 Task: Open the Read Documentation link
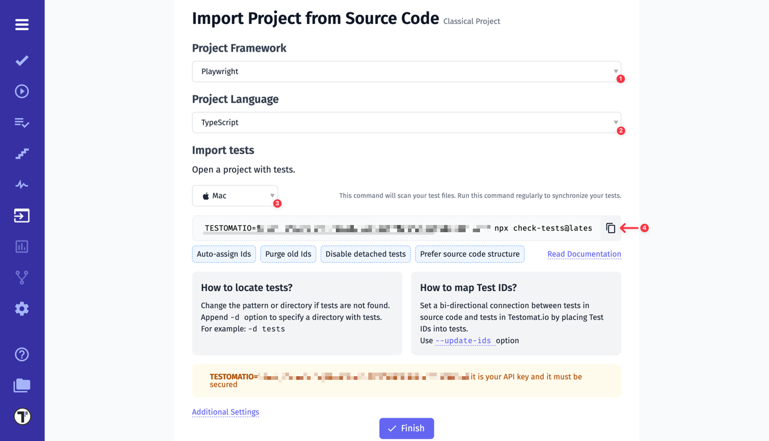click(x=584, y=254)
